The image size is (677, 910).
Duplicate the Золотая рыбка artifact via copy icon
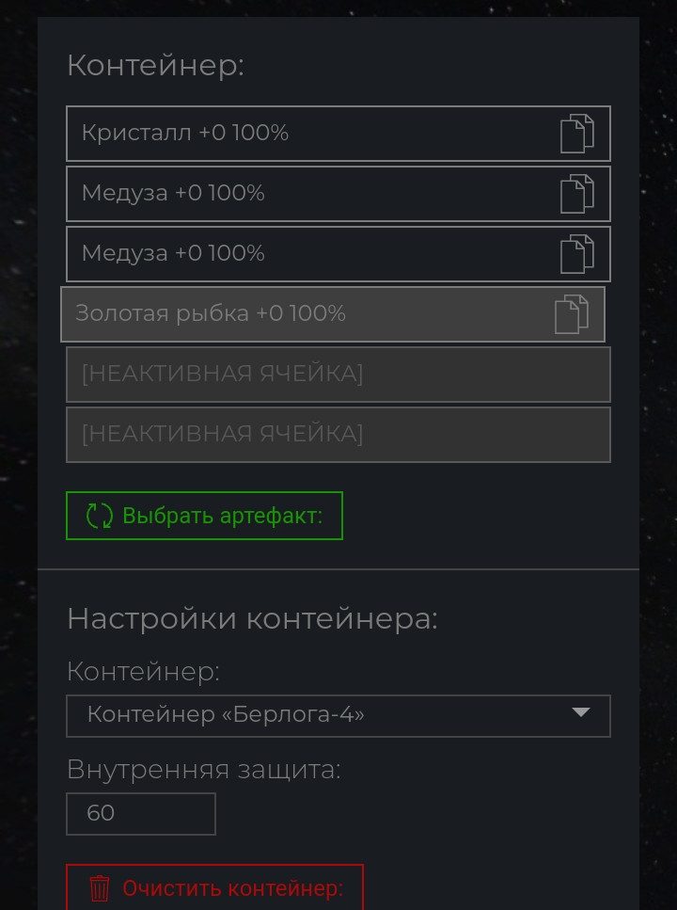pos(571,314)
